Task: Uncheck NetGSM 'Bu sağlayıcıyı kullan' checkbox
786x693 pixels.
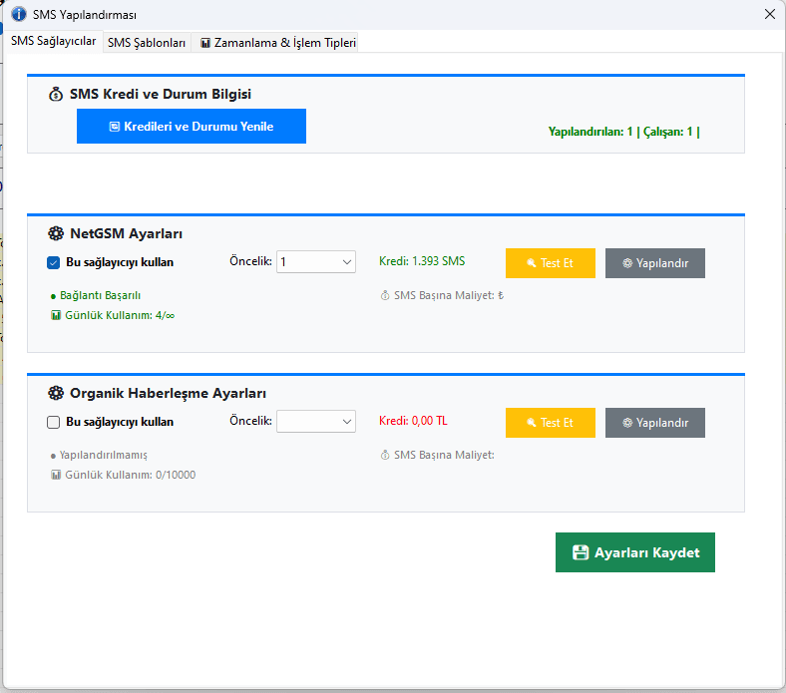Action: coord(54,263)
